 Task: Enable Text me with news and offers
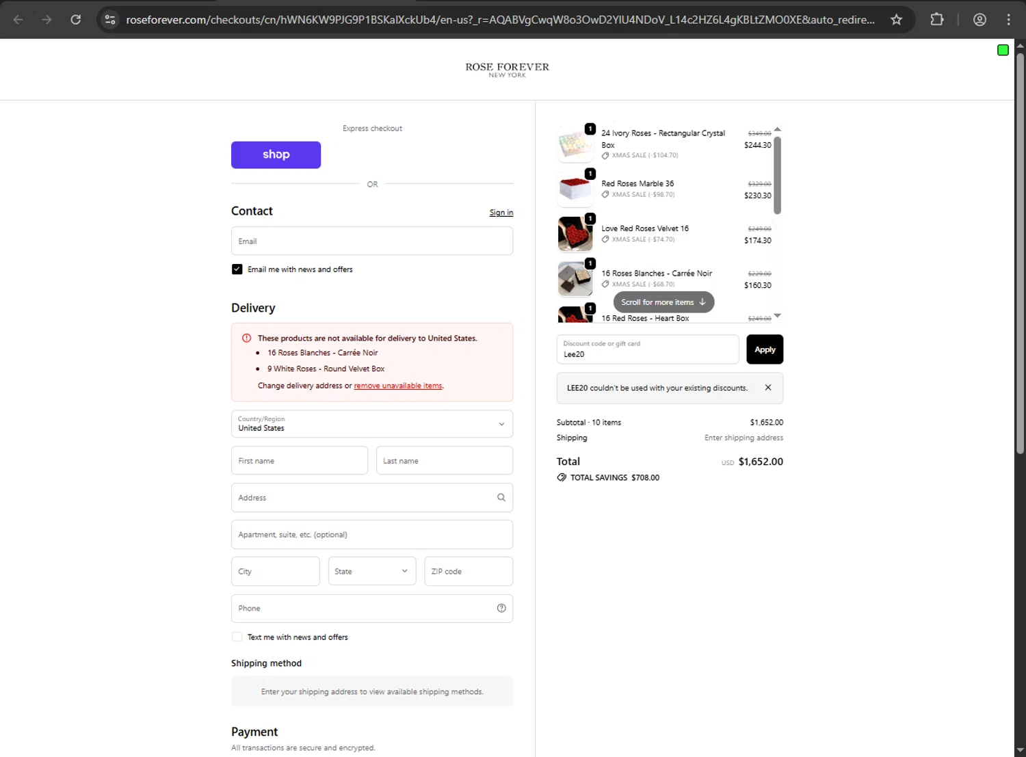click(237, 637)
